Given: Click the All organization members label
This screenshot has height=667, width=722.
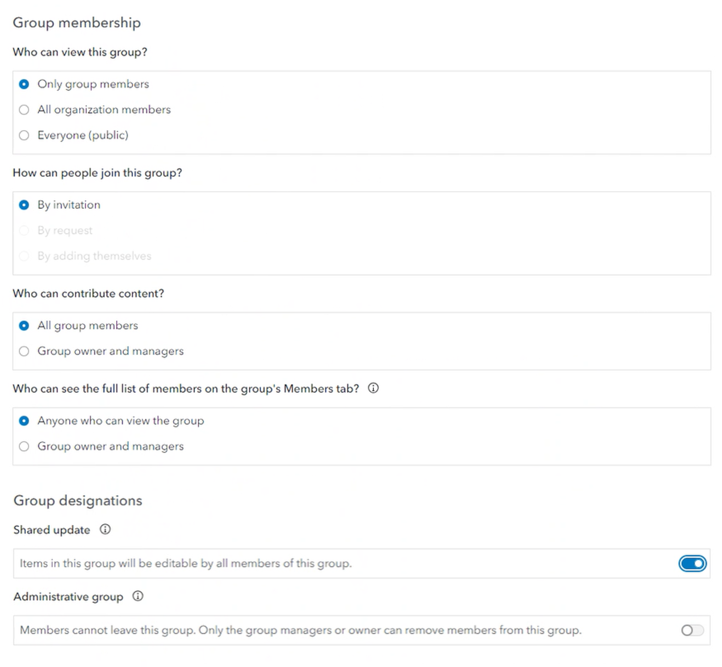Looking at the screenshot, I should pos(104,110).
